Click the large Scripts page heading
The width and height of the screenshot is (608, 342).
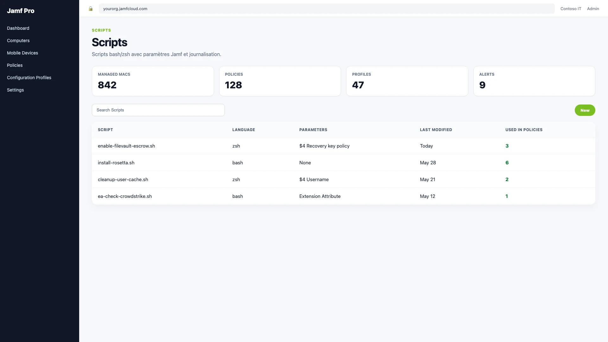(x=110, y=42)
